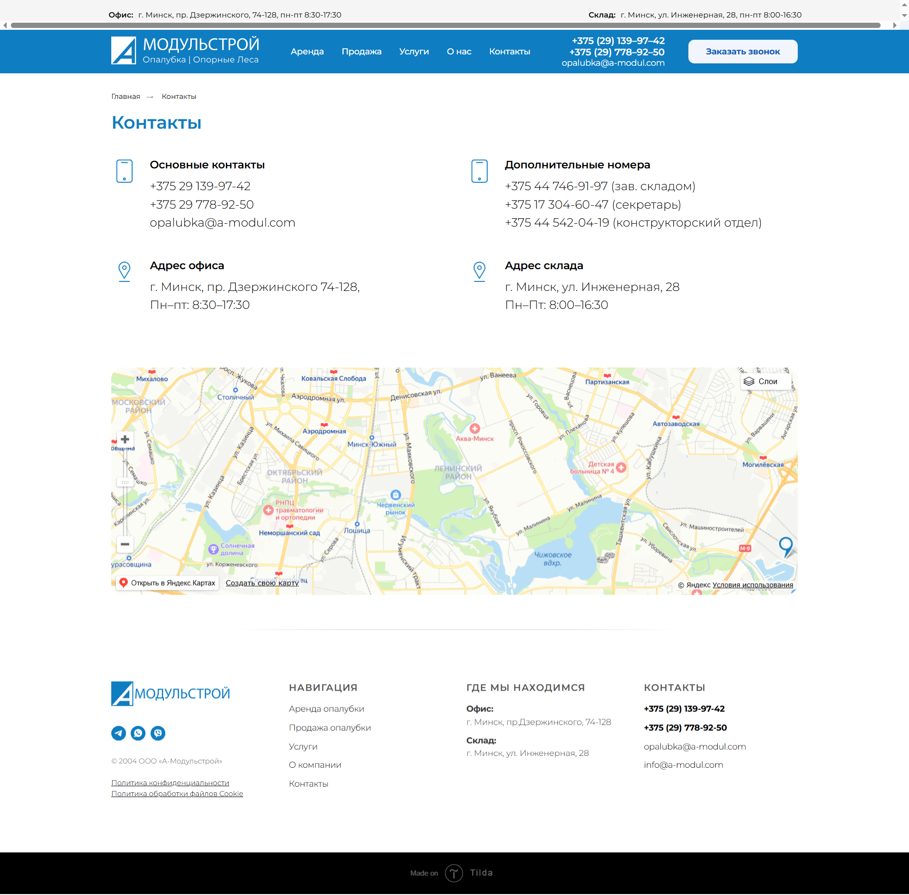The width and height of the screenshot is (909, 895).
Task: Click the Модульстрой header logo
Action: coord(185,51)
